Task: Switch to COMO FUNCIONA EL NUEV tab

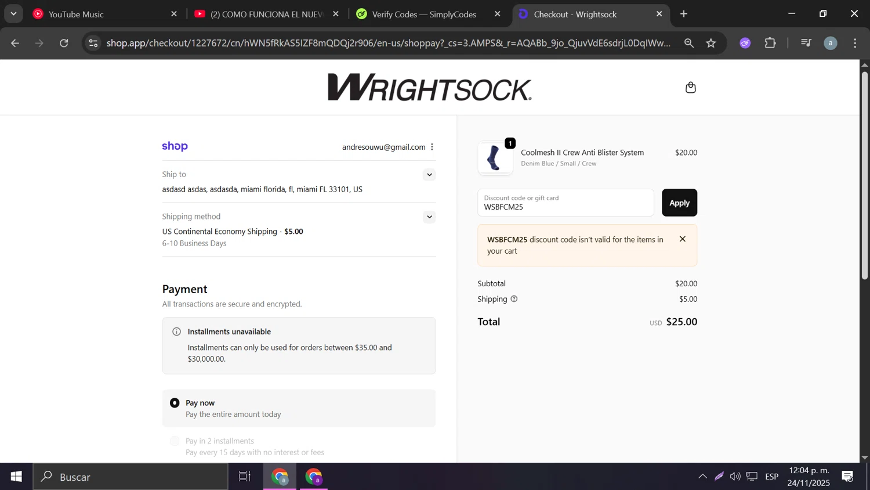Action: pos(267,14)
